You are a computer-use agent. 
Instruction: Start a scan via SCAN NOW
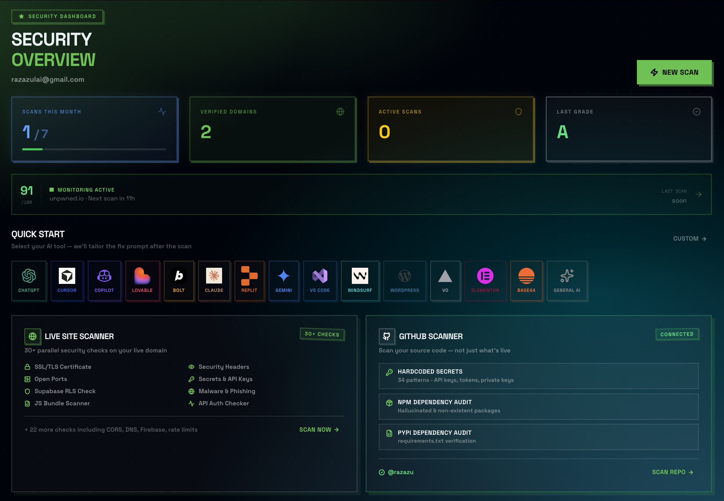[x=318, y=429]
